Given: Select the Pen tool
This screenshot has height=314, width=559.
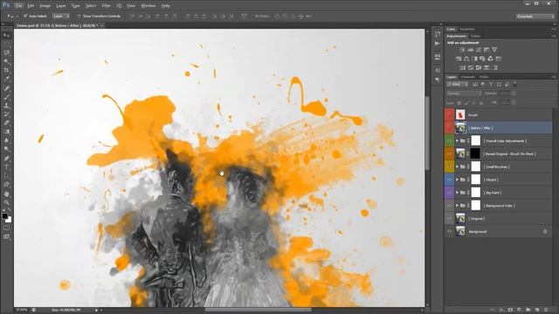Looking at the screenshot, I should coord(6,158).
